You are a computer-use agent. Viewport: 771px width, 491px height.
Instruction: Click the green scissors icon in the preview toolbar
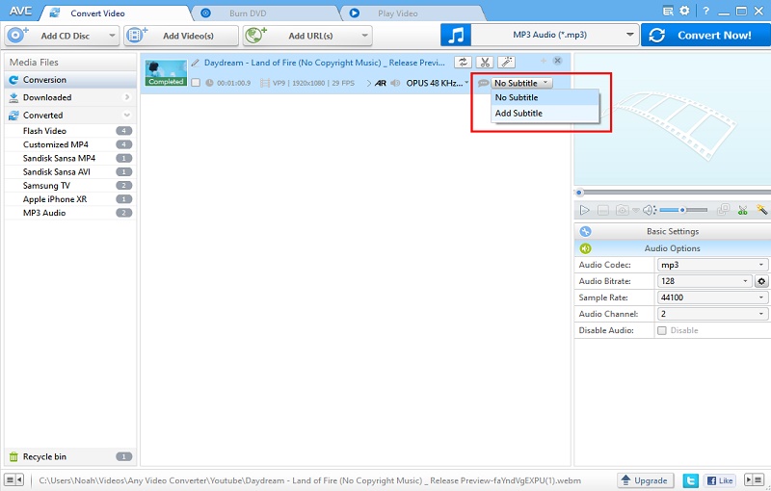coord(742,210)
